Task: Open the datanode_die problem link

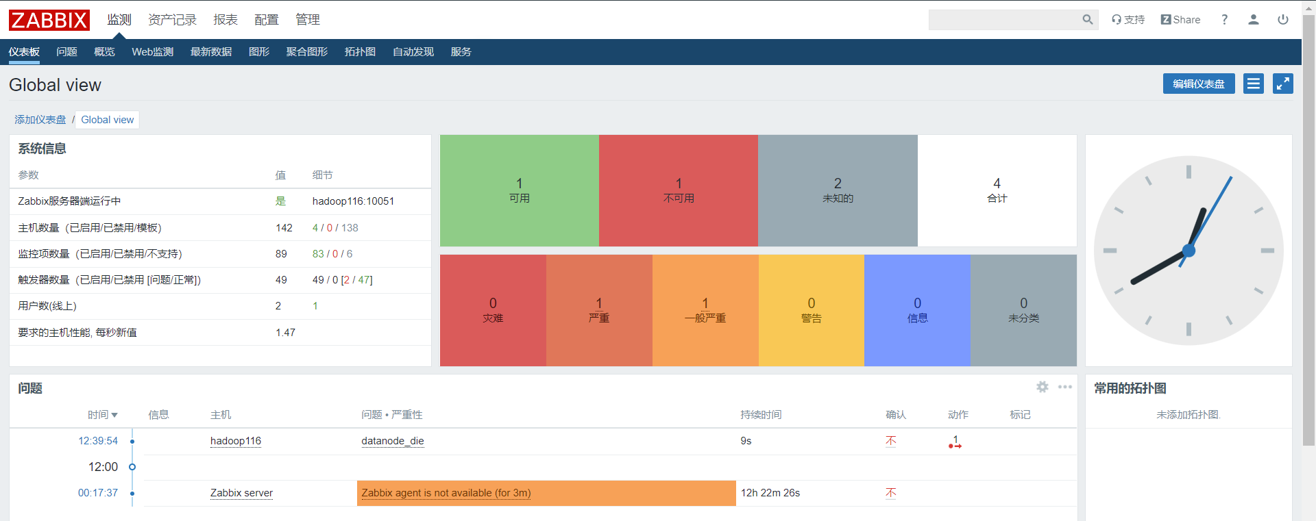Action: click(x=393, y=441)
